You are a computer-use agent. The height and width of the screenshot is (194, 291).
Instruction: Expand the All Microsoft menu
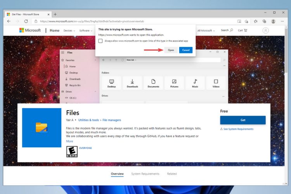tap(206, 31)
